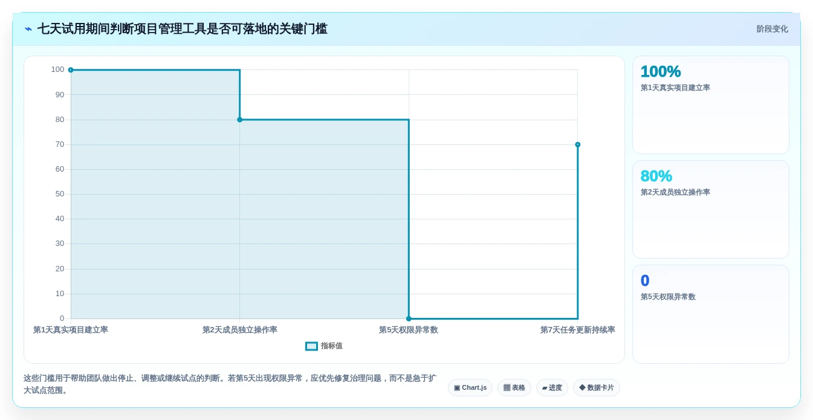
Task: Click the 阶段变化 label in header
Action: 772,29
